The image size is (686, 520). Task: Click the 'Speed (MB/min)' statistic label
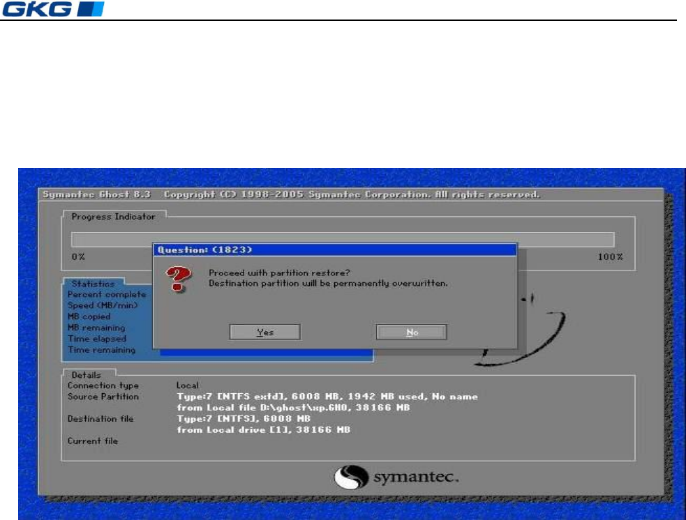click(x=103, y=305)
